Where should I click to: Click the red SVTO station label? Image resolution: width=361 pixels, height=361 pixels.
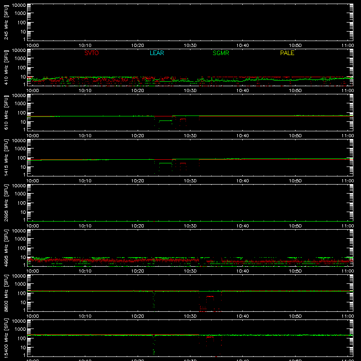tap(92, 53)
